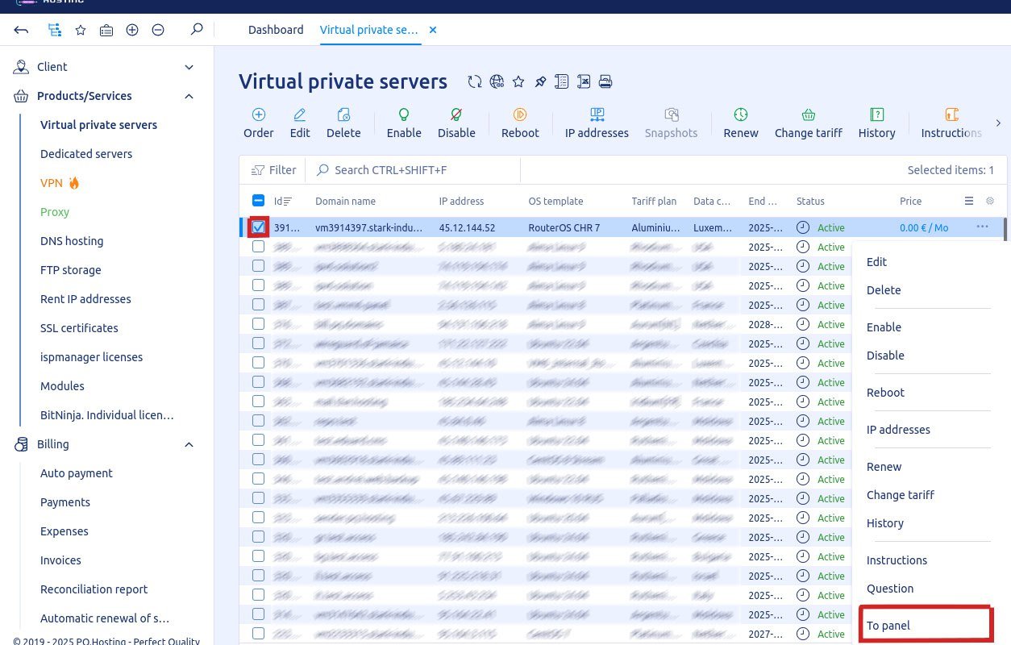1011x645 pixels.
Task: Open IP addresses from the toolbar
Action: pos(597,123)
